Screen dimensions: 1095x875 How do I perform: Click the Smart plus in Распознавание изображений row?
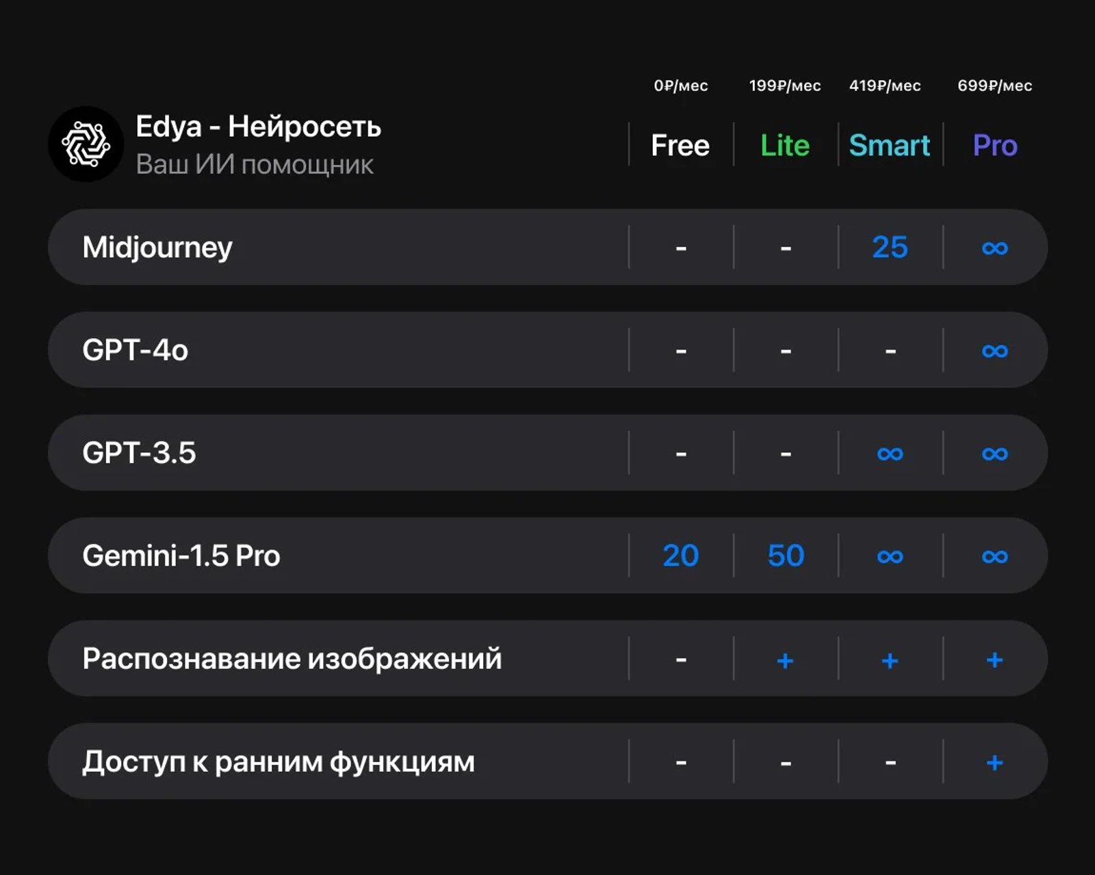click(x=890, y=660)
